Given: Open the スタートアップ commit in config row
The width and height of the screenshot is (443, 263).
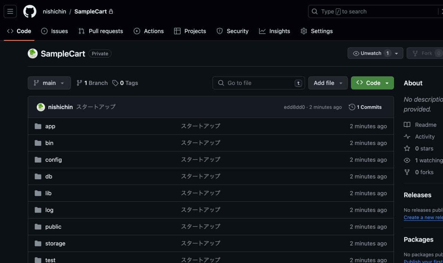Looking at the screenshot, I should [200, 160].
